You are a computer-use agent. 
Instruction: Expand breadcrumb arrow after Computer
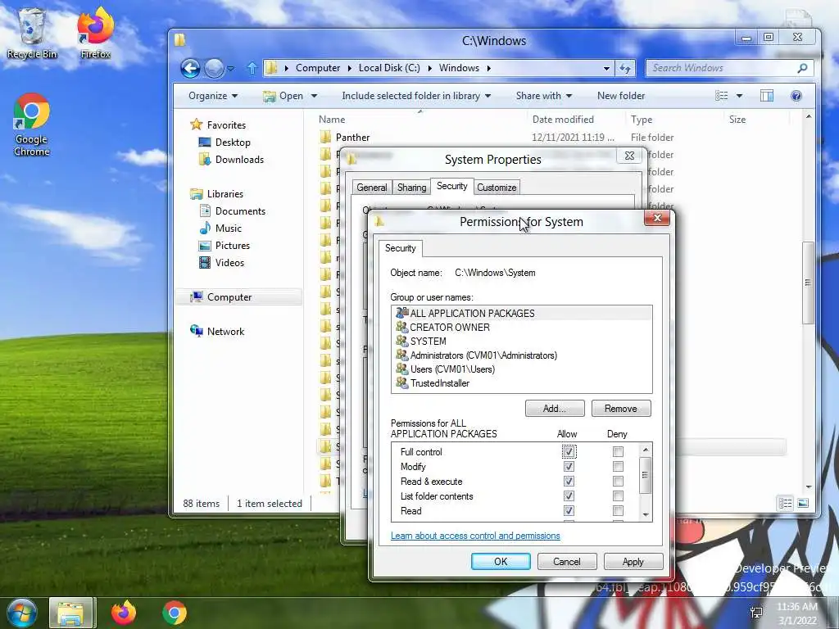coord(349,68)
